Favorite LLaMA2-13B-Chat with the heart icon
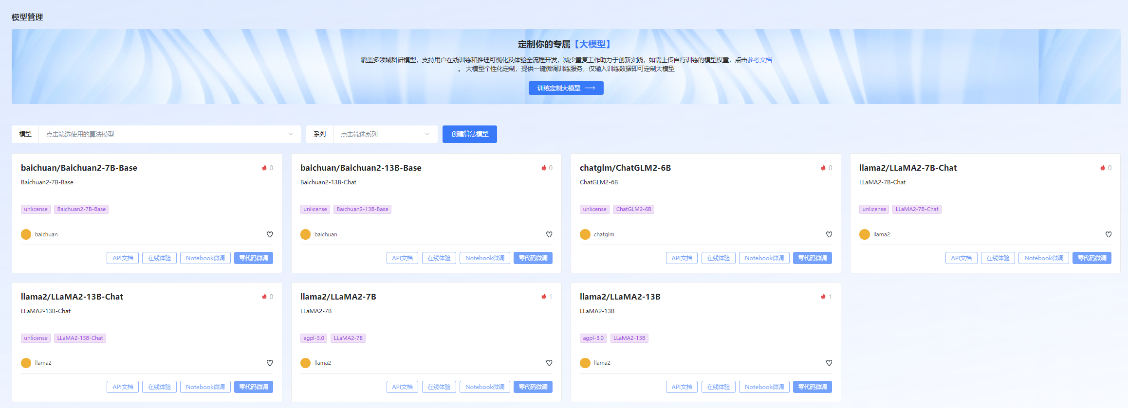Viewport: 1128px width, 408px height. (270, 363)
